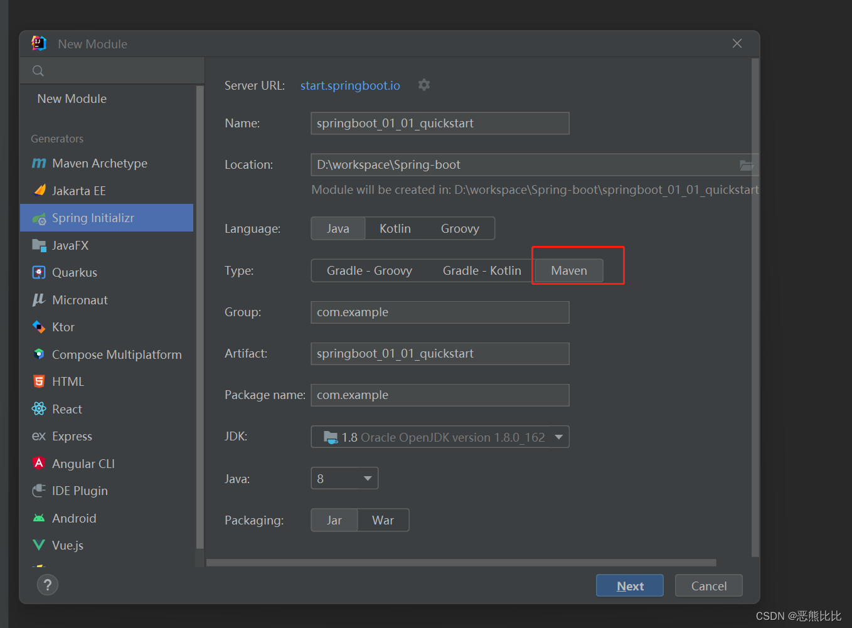The width and height of the screenshot is (852, 628).
Task: Click the generator search field
Action: click(x=112, y=71)
